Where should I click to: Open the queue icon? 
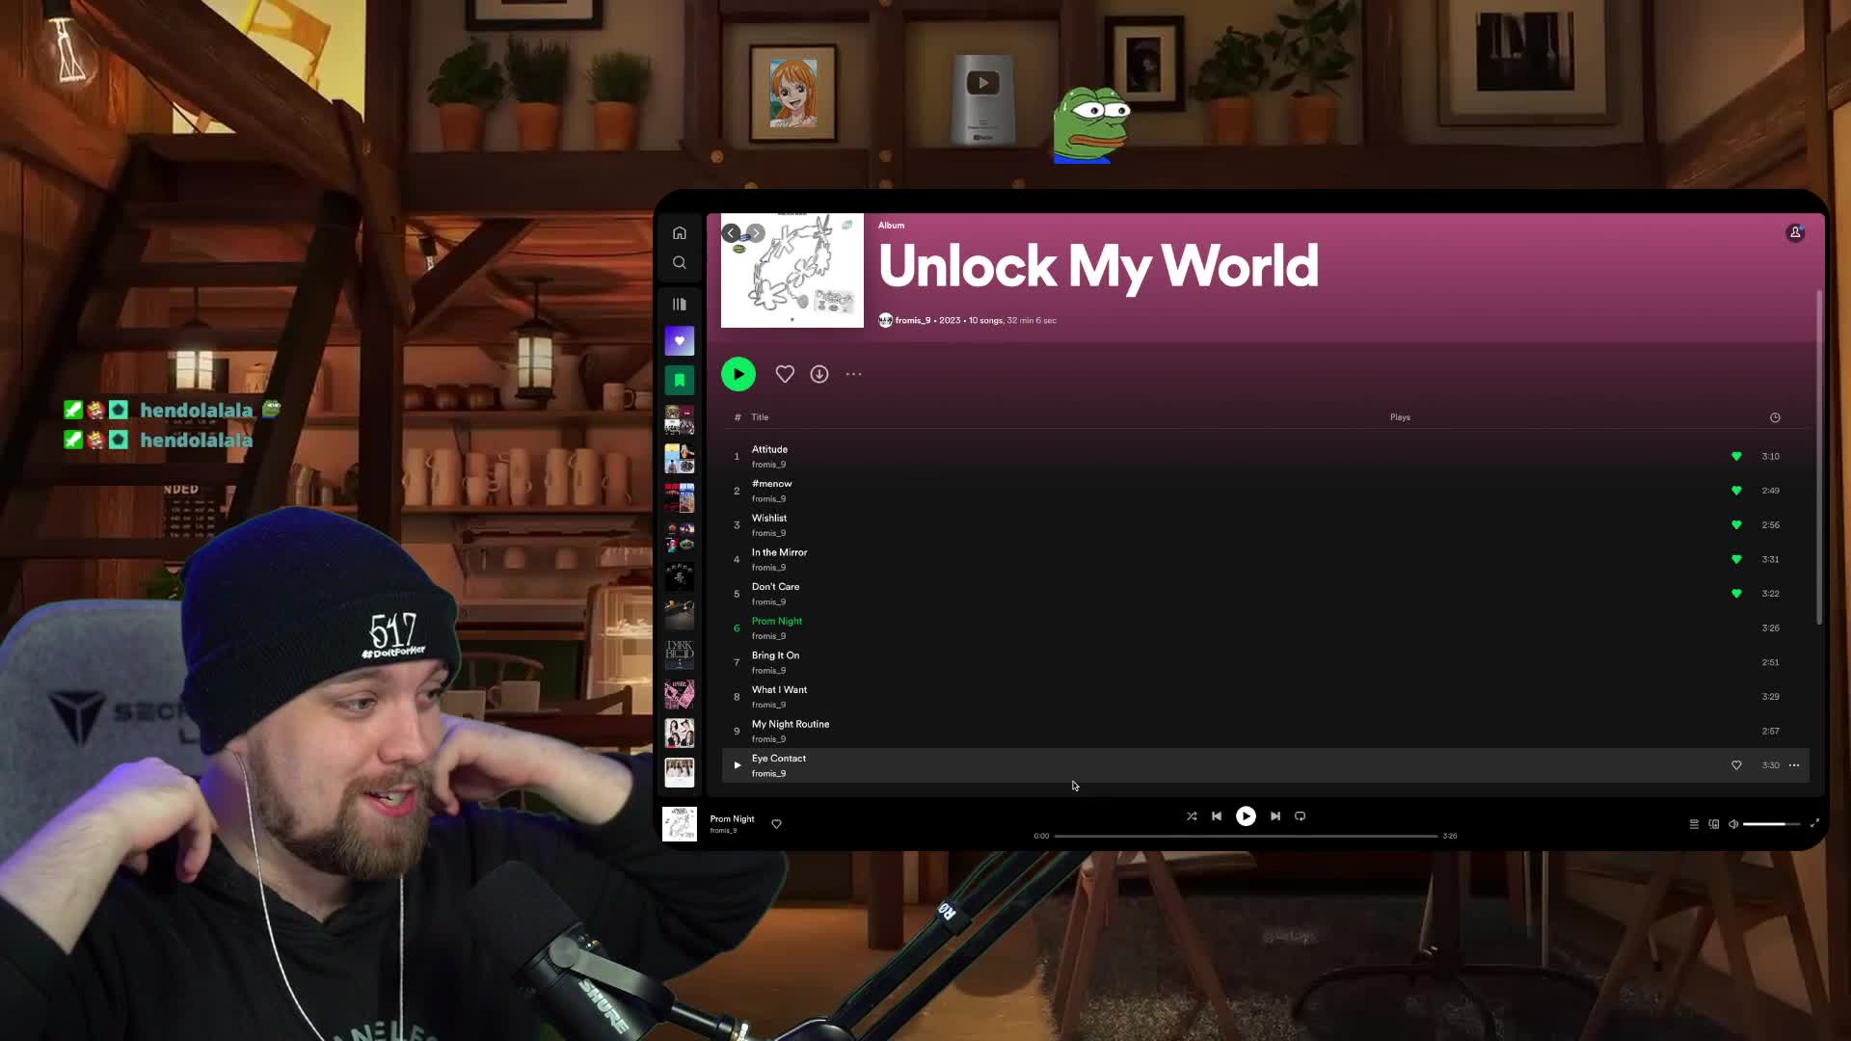(x=1694, y=824)
